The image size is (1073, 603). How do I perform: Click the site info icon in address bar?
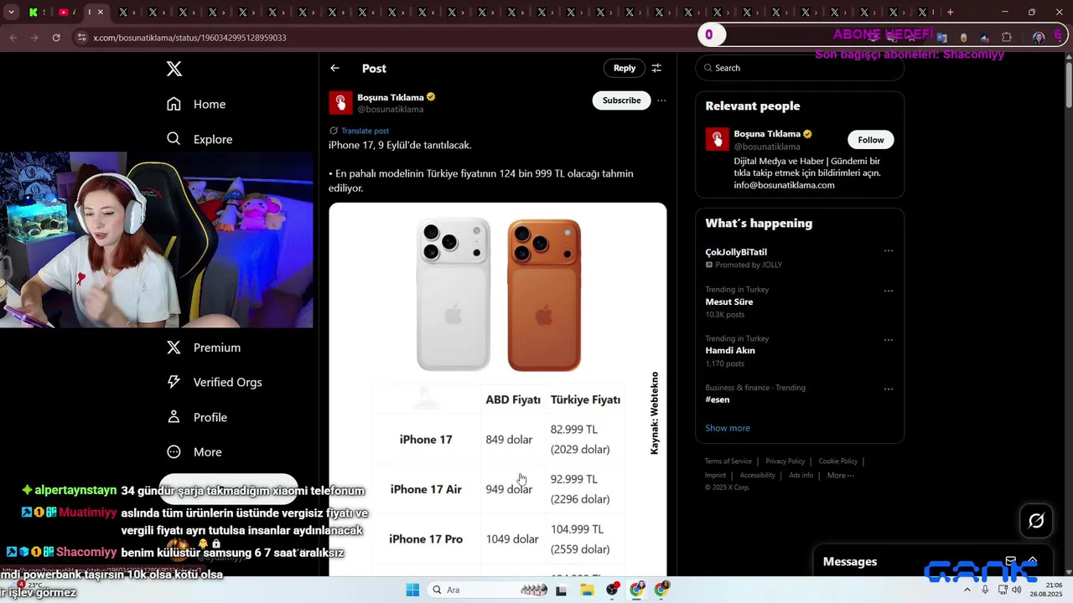[x=81, y=38]
